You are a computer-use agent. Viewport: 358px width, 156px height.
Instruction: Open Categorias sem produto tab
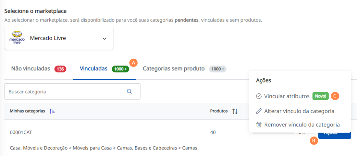click(x=185, y=69)
